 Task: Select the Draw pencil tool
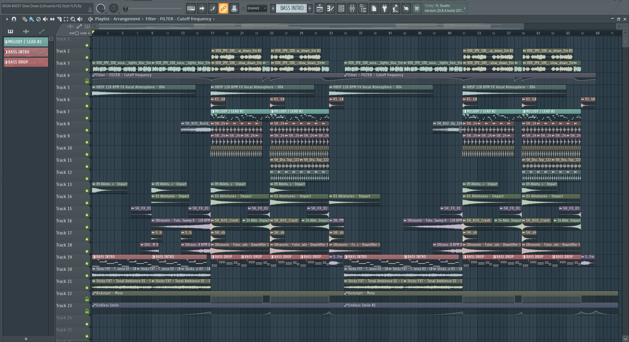25,19
